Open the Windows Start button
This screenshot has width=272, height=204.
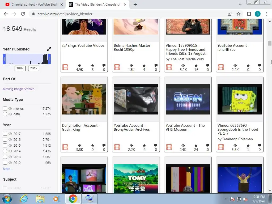7,199
